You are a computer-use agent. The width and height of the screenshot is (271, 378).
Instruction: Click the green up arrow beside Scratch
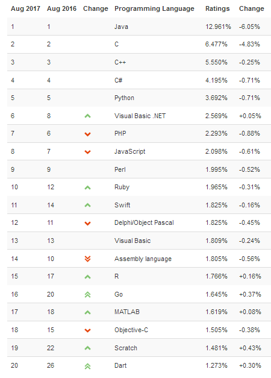point(88,348)
